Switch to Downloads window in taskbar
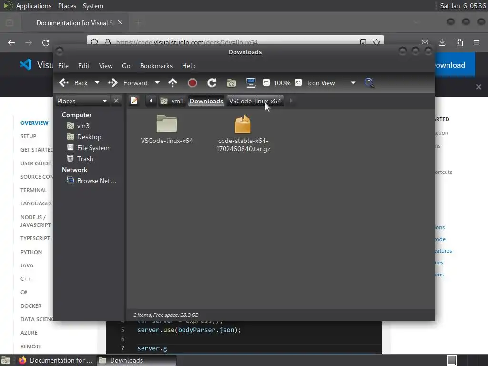488x366 pixels. tap(137, 360)
